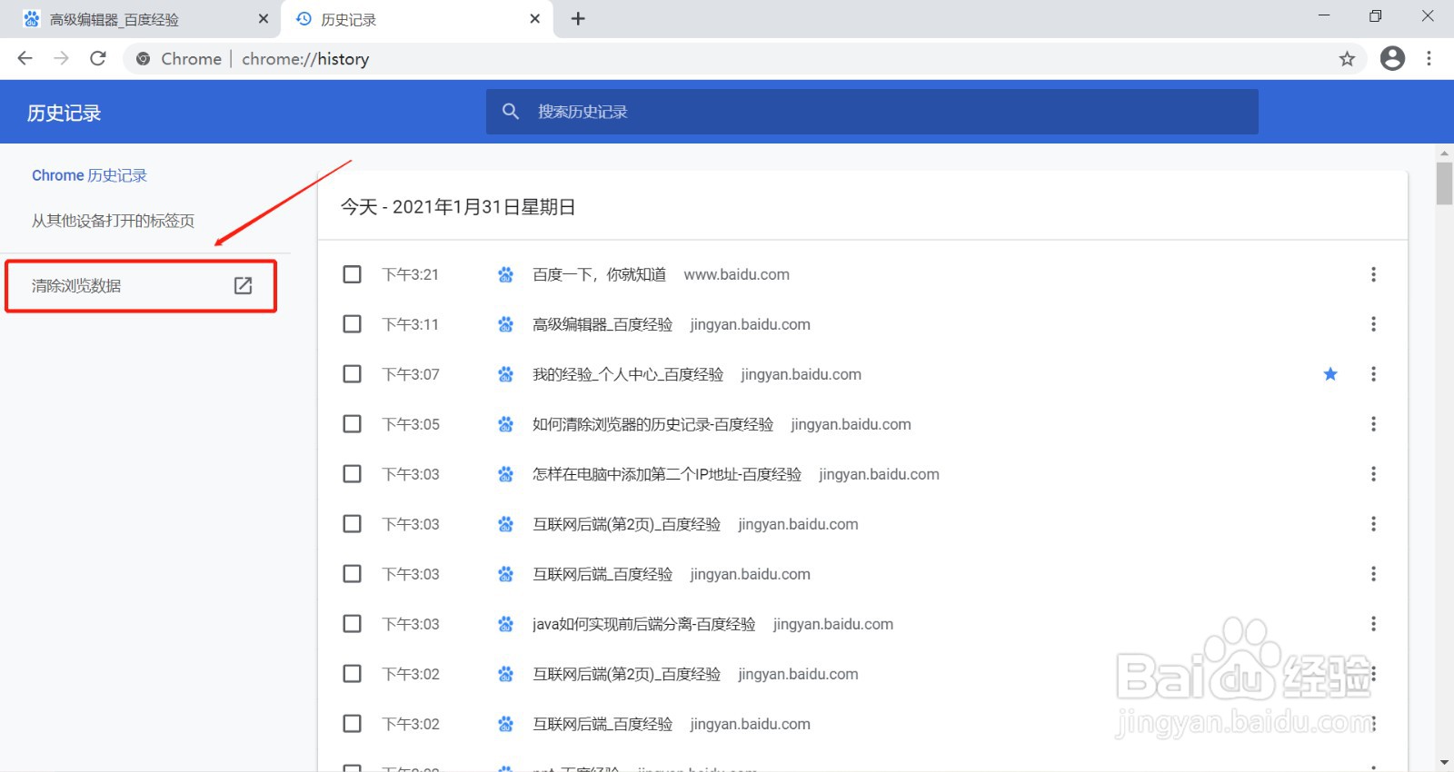The height and width of the screenshot is (772, 1454).
Task: Open the Chrome profile avatar menu
Action: coord(1392,58)
